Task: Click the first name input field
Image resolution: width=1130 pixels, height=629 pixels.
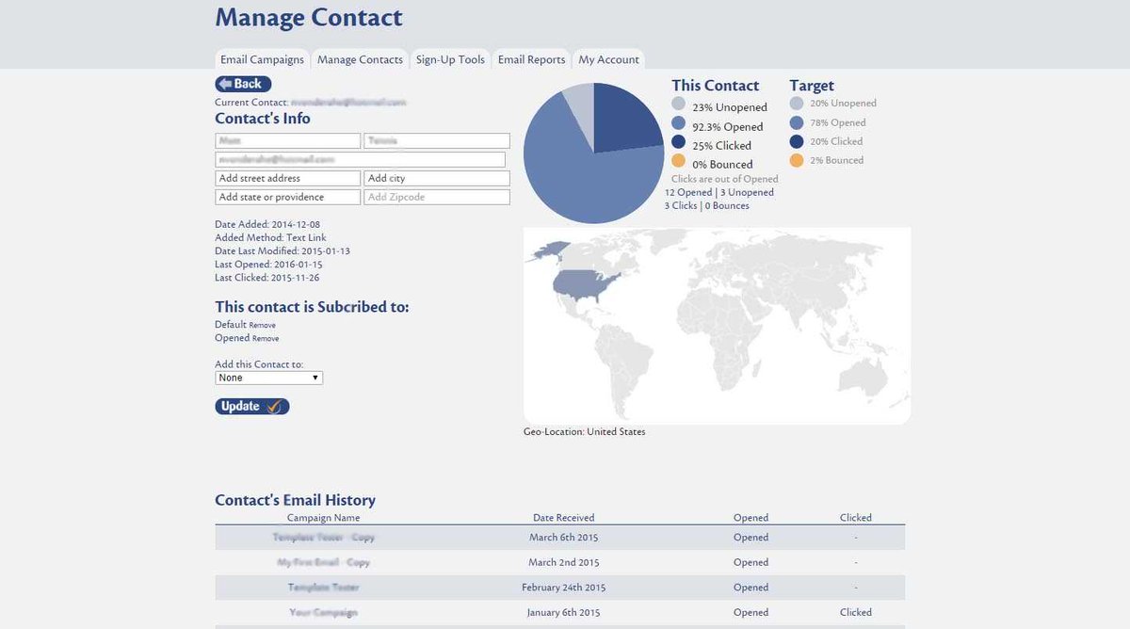Action: click(x=288, y=140)
